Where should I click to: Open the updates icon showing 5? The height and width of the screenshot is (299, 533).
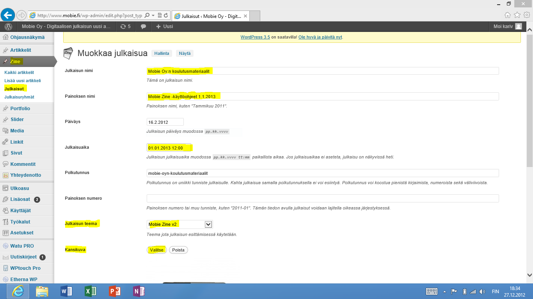click(x=125, y=26)
